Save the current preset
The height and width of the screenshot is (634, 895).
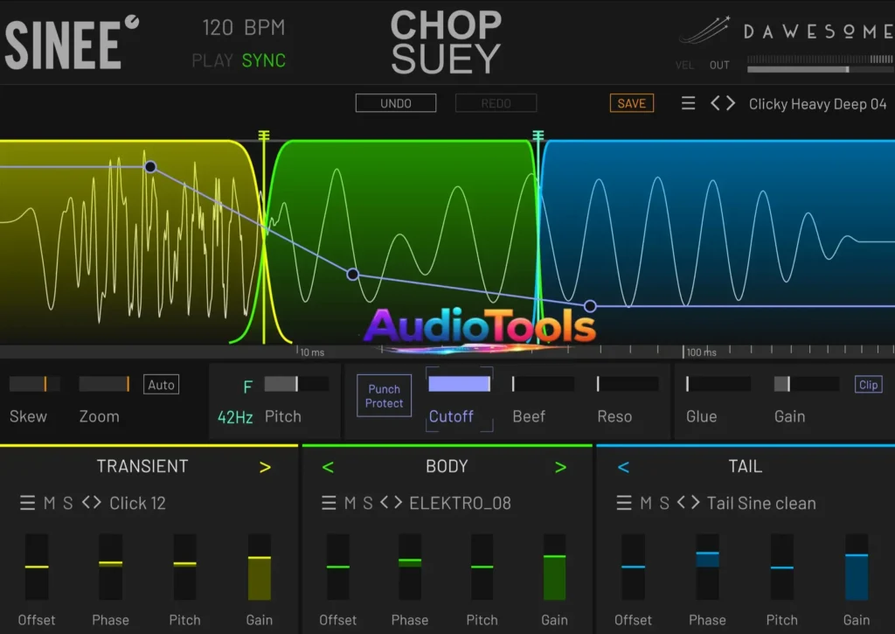[631, 103]
